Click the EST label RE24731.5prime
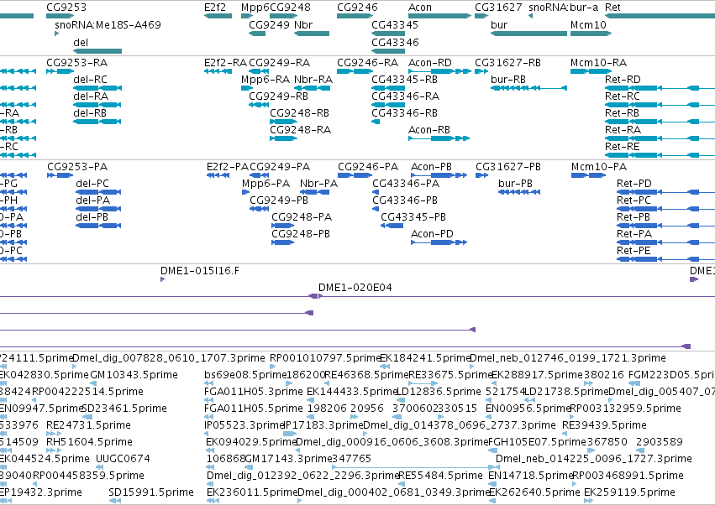This screenshot has width=715, height=505. 88,425
